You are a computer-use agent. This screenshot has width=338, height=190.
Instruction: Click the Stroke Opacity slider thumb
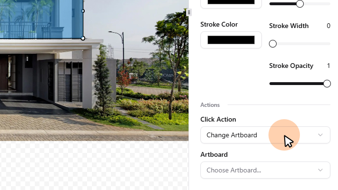click(x=327, y=84)
